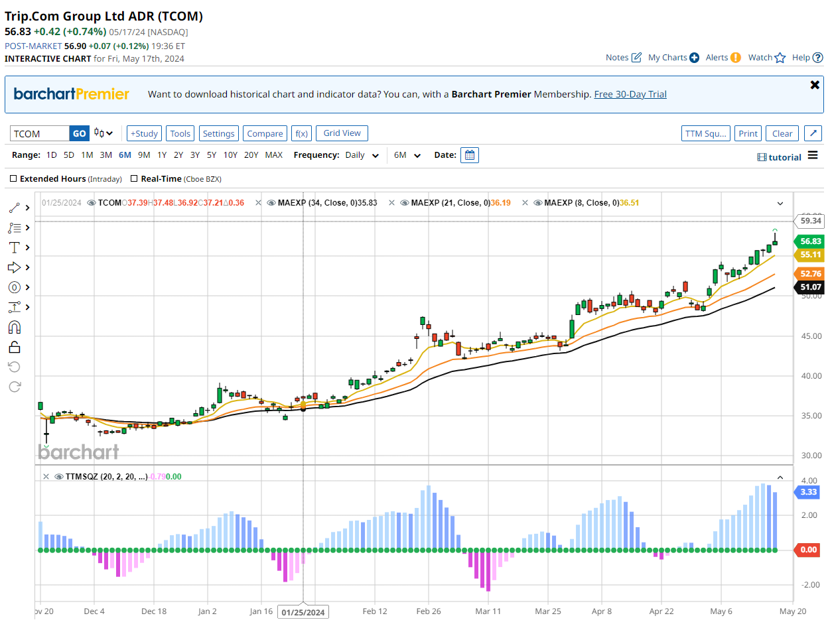Image resolution: width=830 pixels, height=630 pixels.
Task: Remove the MAEXP 21 study
Action: (x=392, y=203)
